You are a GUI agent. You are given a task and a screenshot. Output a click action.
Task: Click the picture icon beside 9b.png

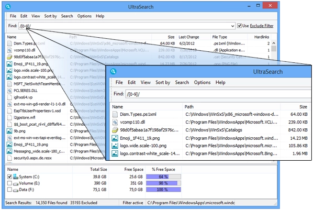coord(9,131)
